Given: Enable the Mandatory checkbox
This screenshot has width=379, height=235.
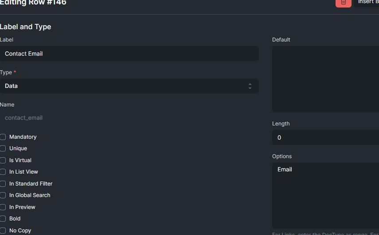Looking at the screenshot, I should (3, 137).
